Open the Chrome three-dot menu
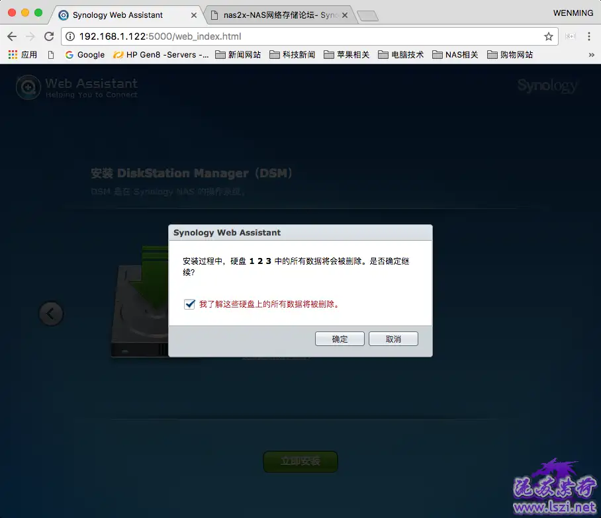This screenshot has width=601, height=518. 588,36
